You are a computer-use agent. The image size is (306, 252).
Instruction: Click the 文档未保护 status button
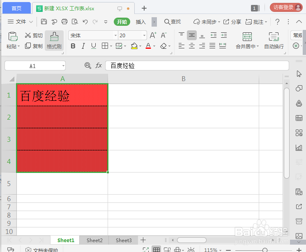(42, 250)
